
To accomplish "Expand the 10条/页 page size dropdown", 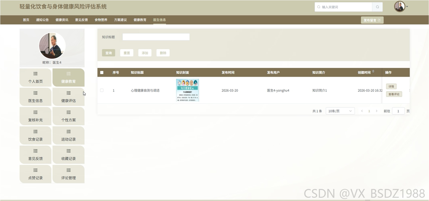I will pyautogui.click(x=340, y=111).
